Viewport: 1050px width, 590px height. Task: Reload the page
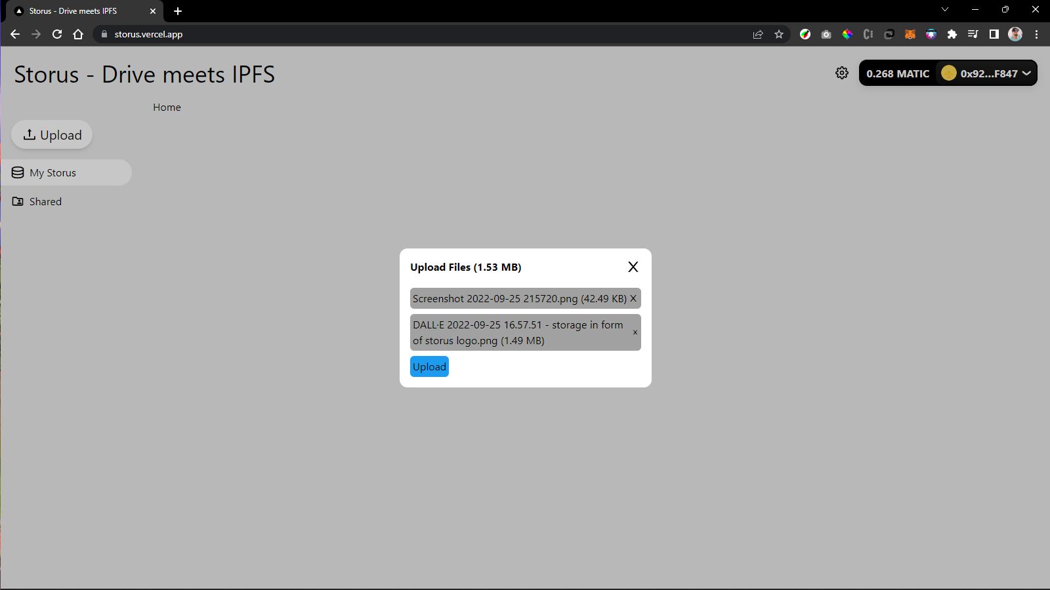pyautogui.click(x=57, y=34)
